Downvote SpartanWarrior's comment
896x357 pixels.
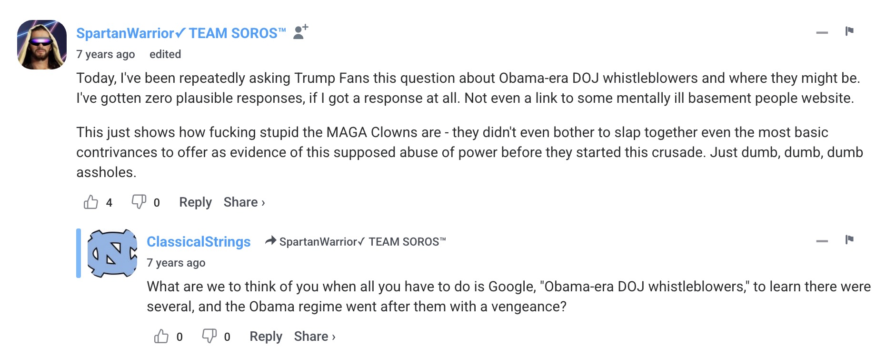(139, 202)
